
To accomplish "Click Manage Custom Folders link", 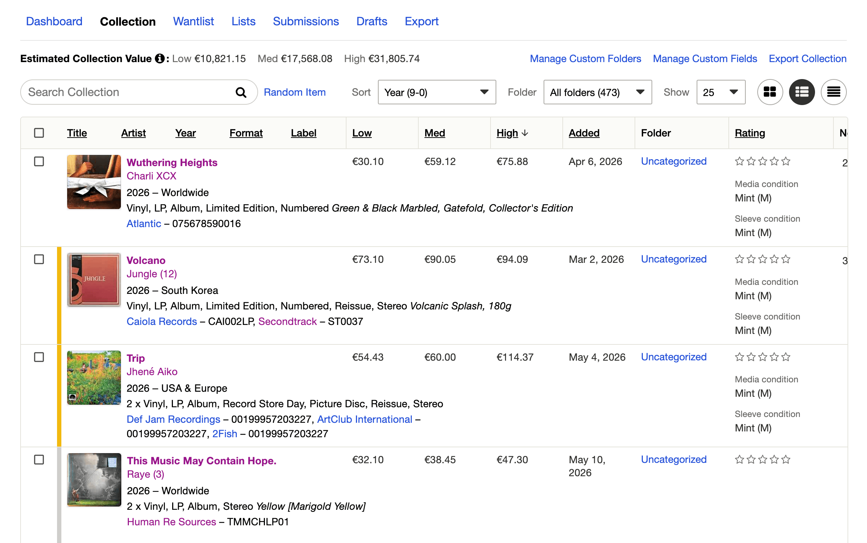I will [x=585, y=58].
